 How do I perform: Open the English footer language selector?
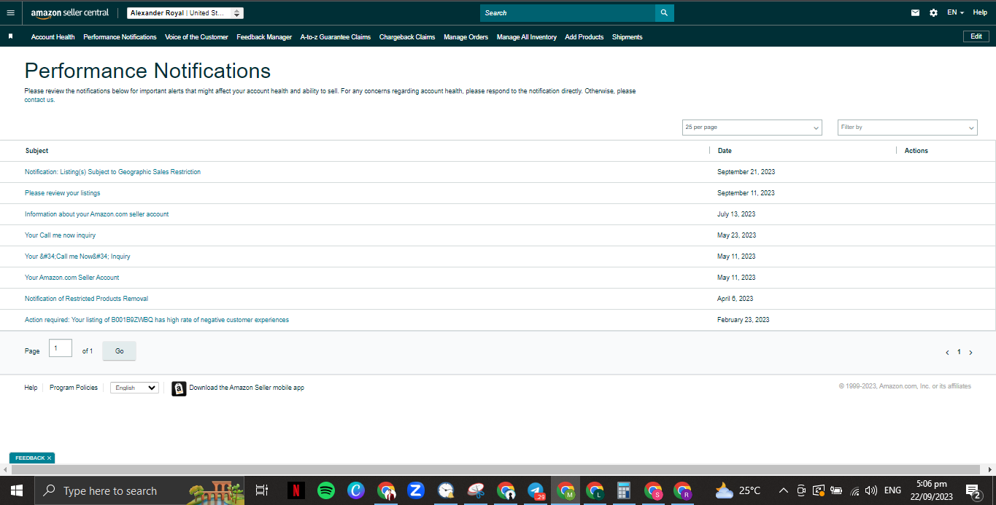pos(134,388)
